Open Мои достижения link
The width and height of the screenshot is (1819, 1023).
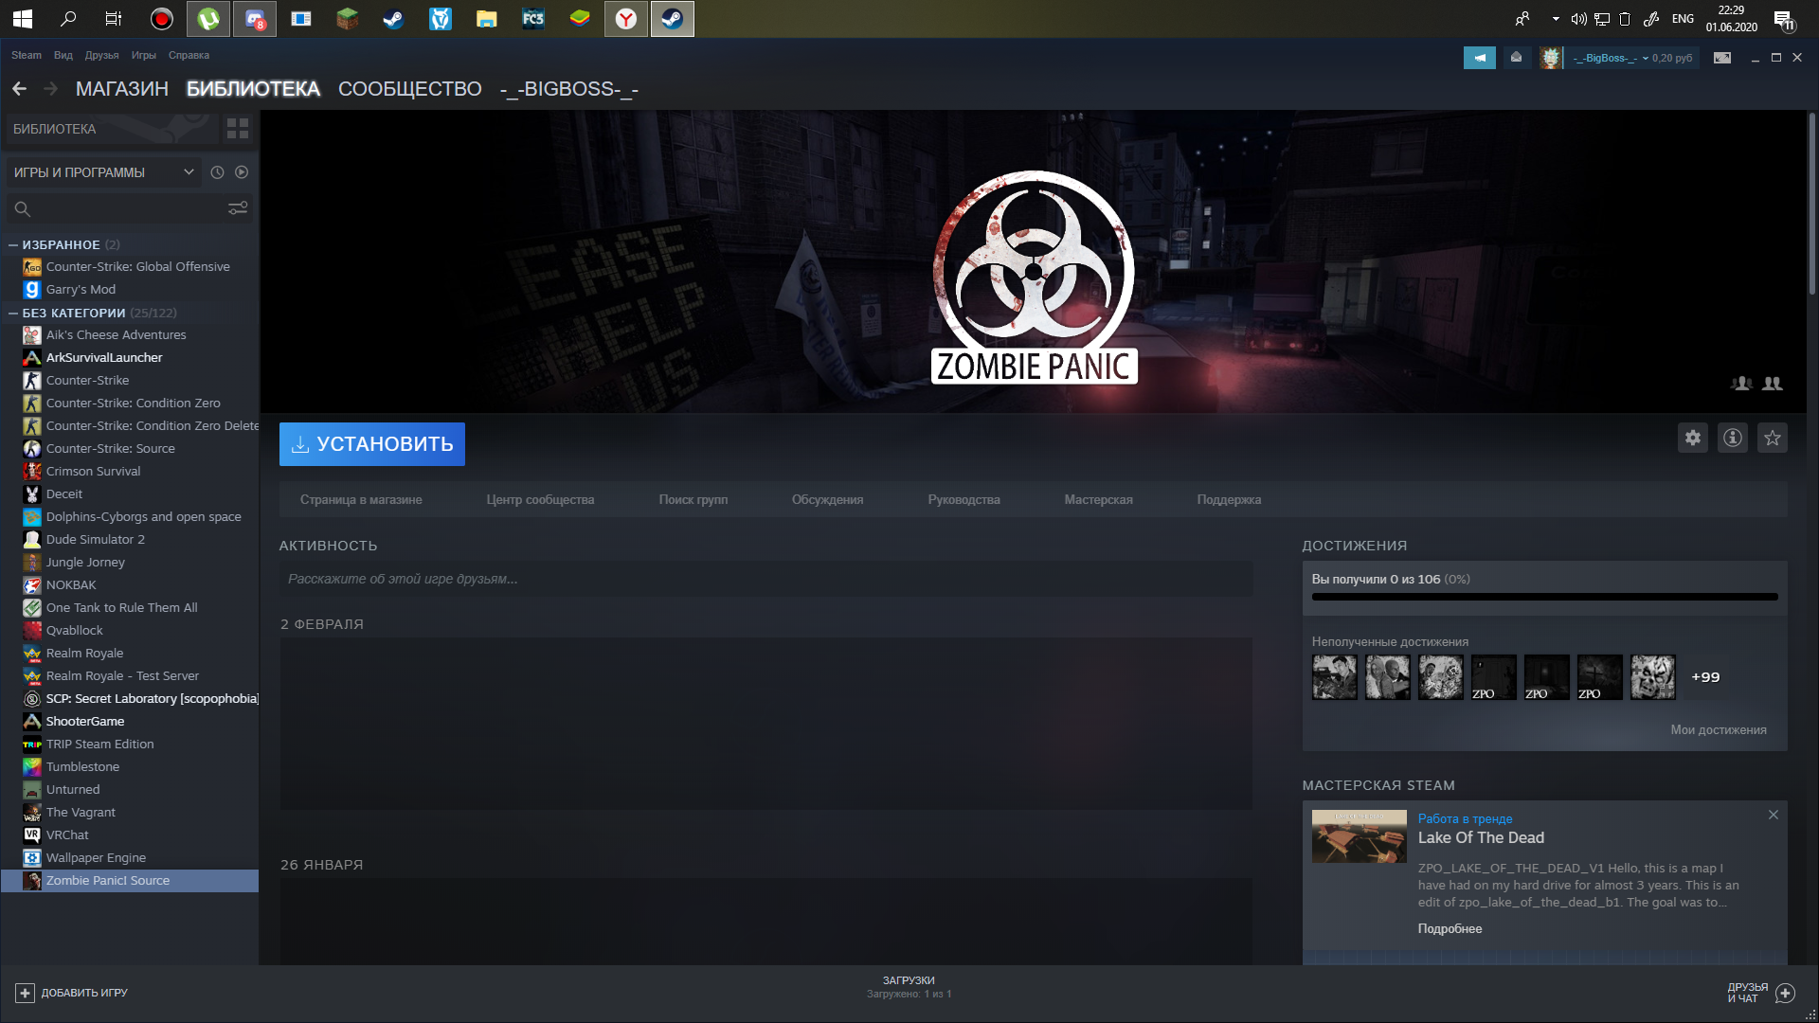[1719, 730]
